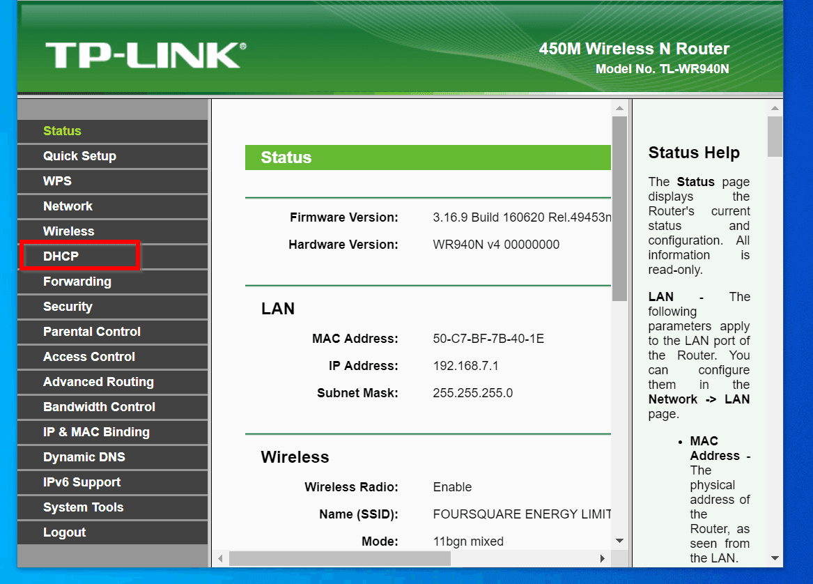Log out of the router interface

(64, 532)
